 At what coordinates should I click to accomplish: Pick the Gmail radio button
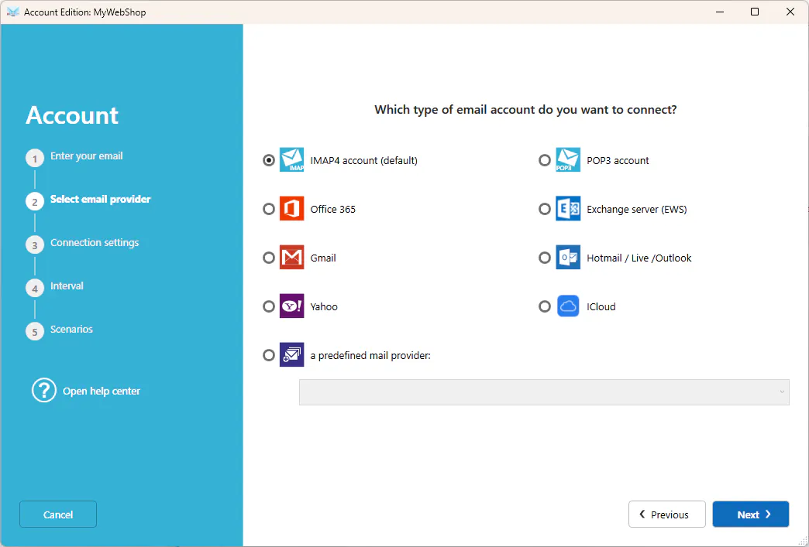tap(268, 258)
